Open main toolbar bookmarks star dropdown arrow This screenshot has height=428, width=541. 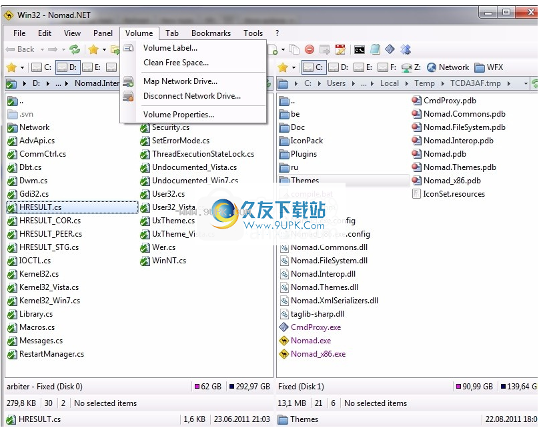point(104,49)
